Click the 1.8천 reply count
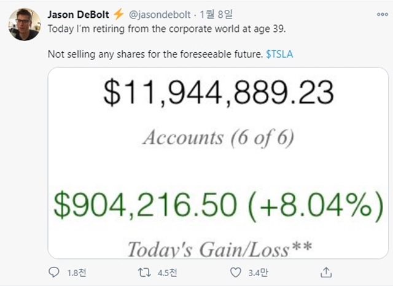The height and width of the screenshot is (286, 393). click(72, 272)
